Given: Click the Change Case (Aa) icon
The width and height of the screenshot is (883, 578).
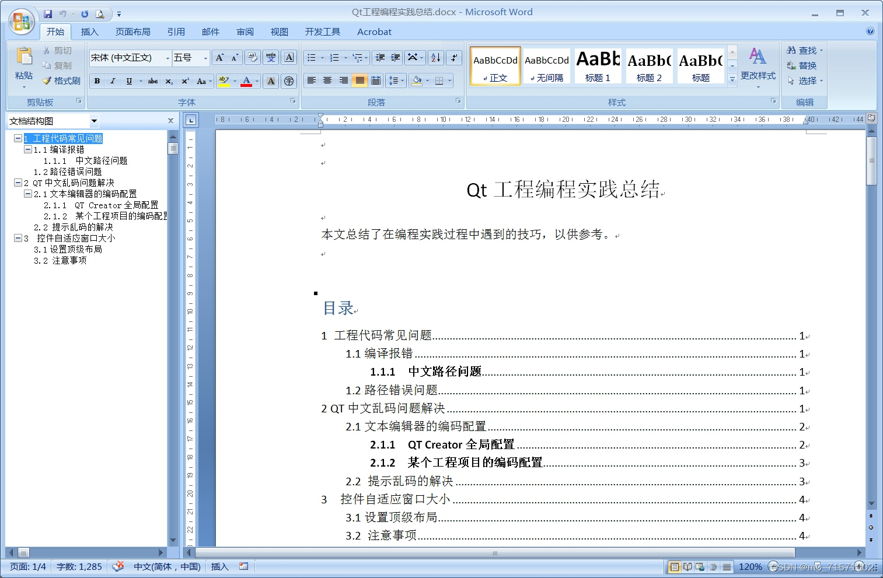Looking at the screenshot, I should (204, 81).
